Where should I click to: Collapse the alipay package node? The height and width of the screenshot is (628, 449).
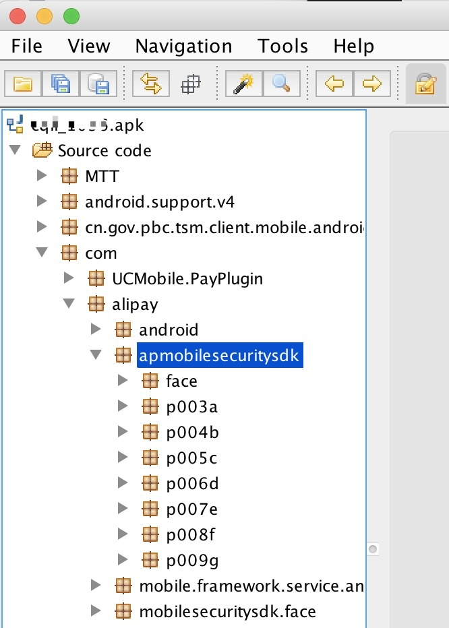69,303
